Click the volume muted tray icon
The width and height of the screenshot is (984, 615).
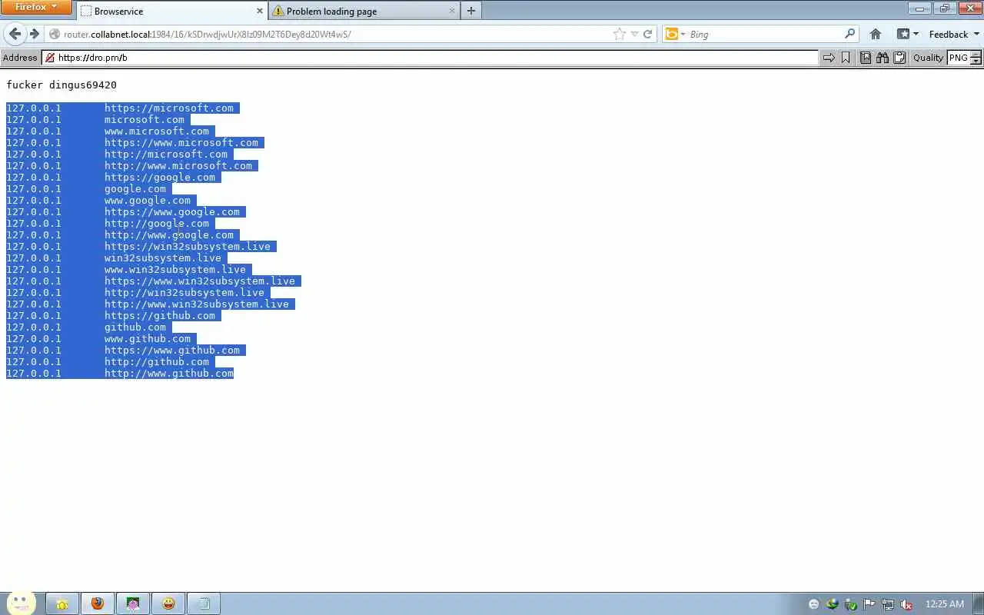tap(906, 604)
